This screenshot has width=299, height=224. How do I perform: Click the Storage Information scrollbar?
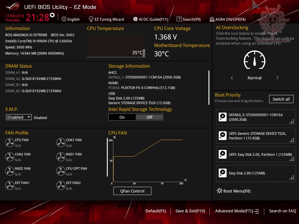point(209,87)
